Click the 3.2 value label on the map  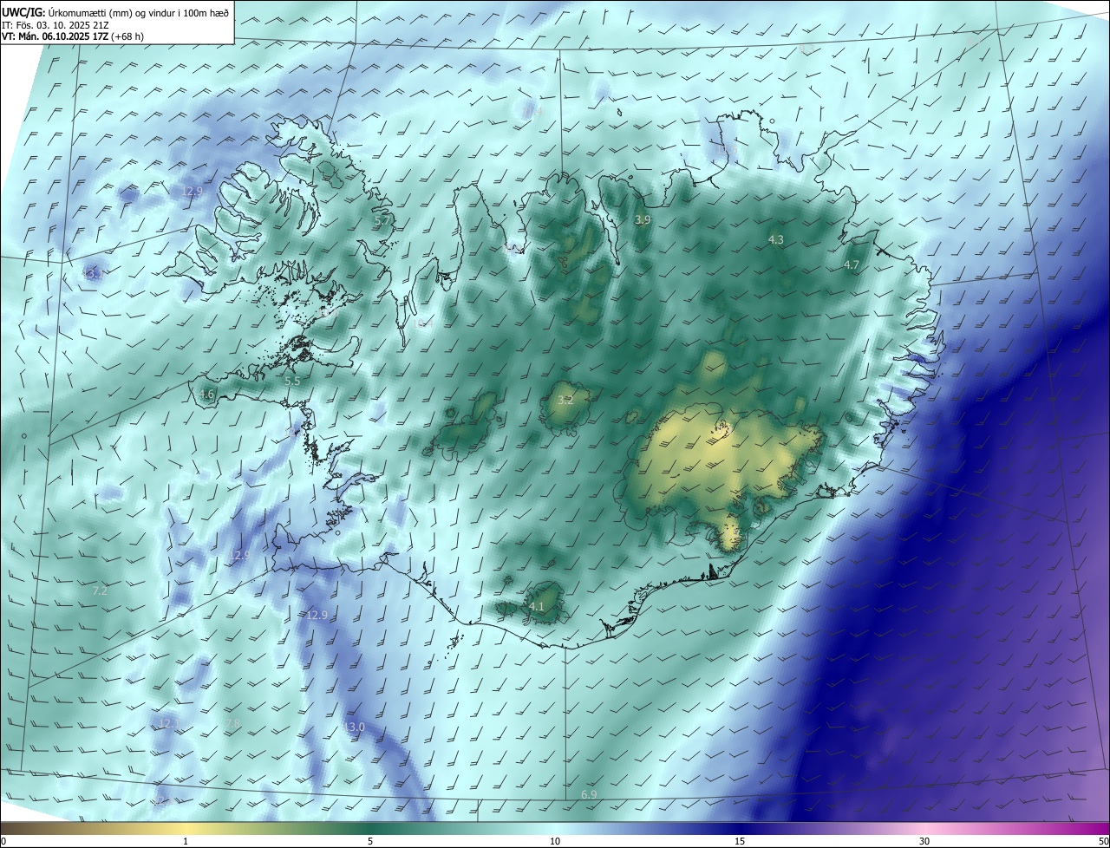[x=565, y=401]
